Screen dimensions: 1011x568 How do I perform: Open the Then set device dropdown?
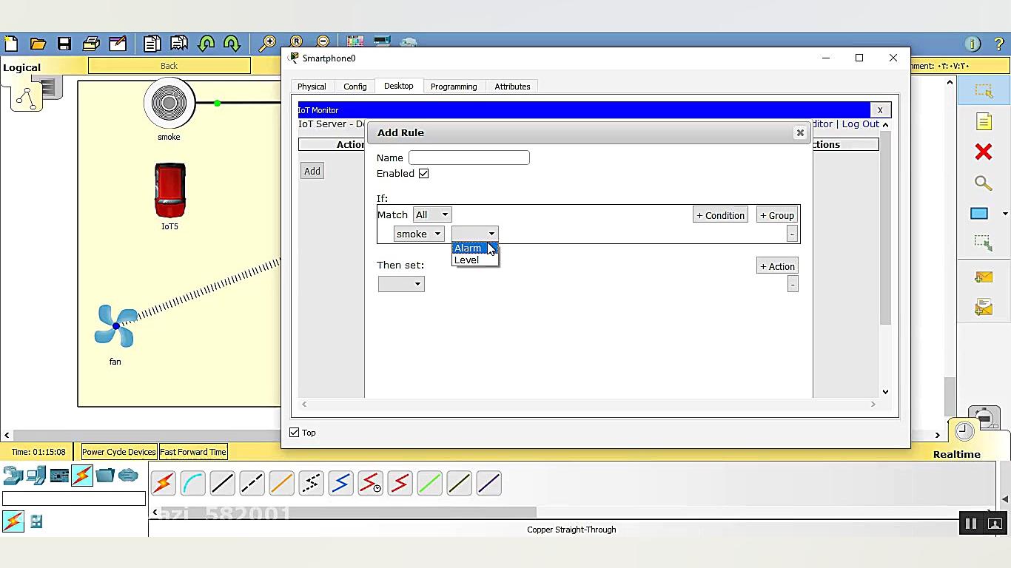pos(401,284)
